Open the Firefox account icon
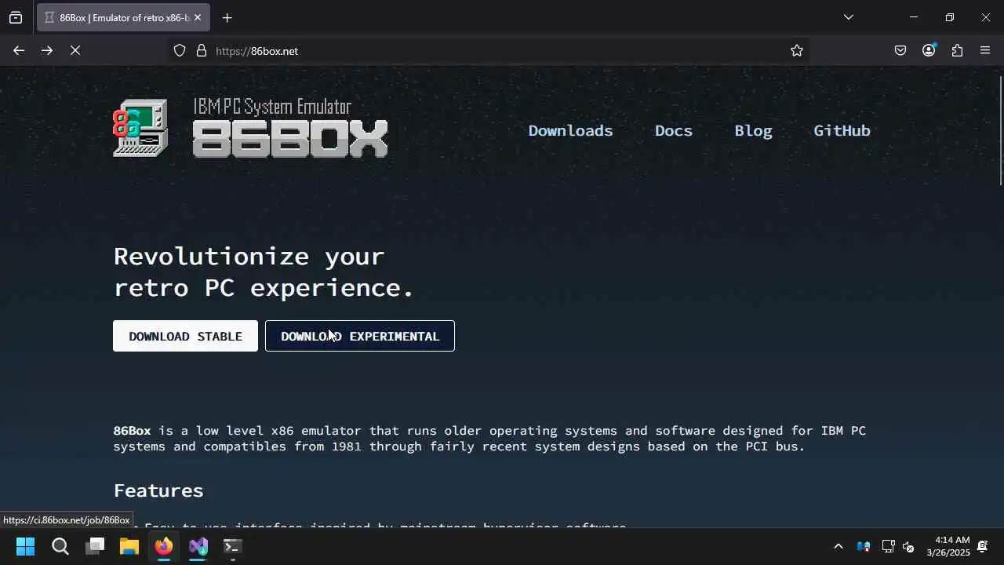 tap(929, 50)
